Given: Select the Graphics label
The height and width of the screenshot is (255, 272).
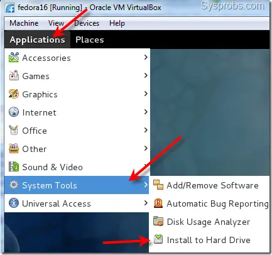Looking at the screenshot, I should pyautogui.click(x=40, y=94).
